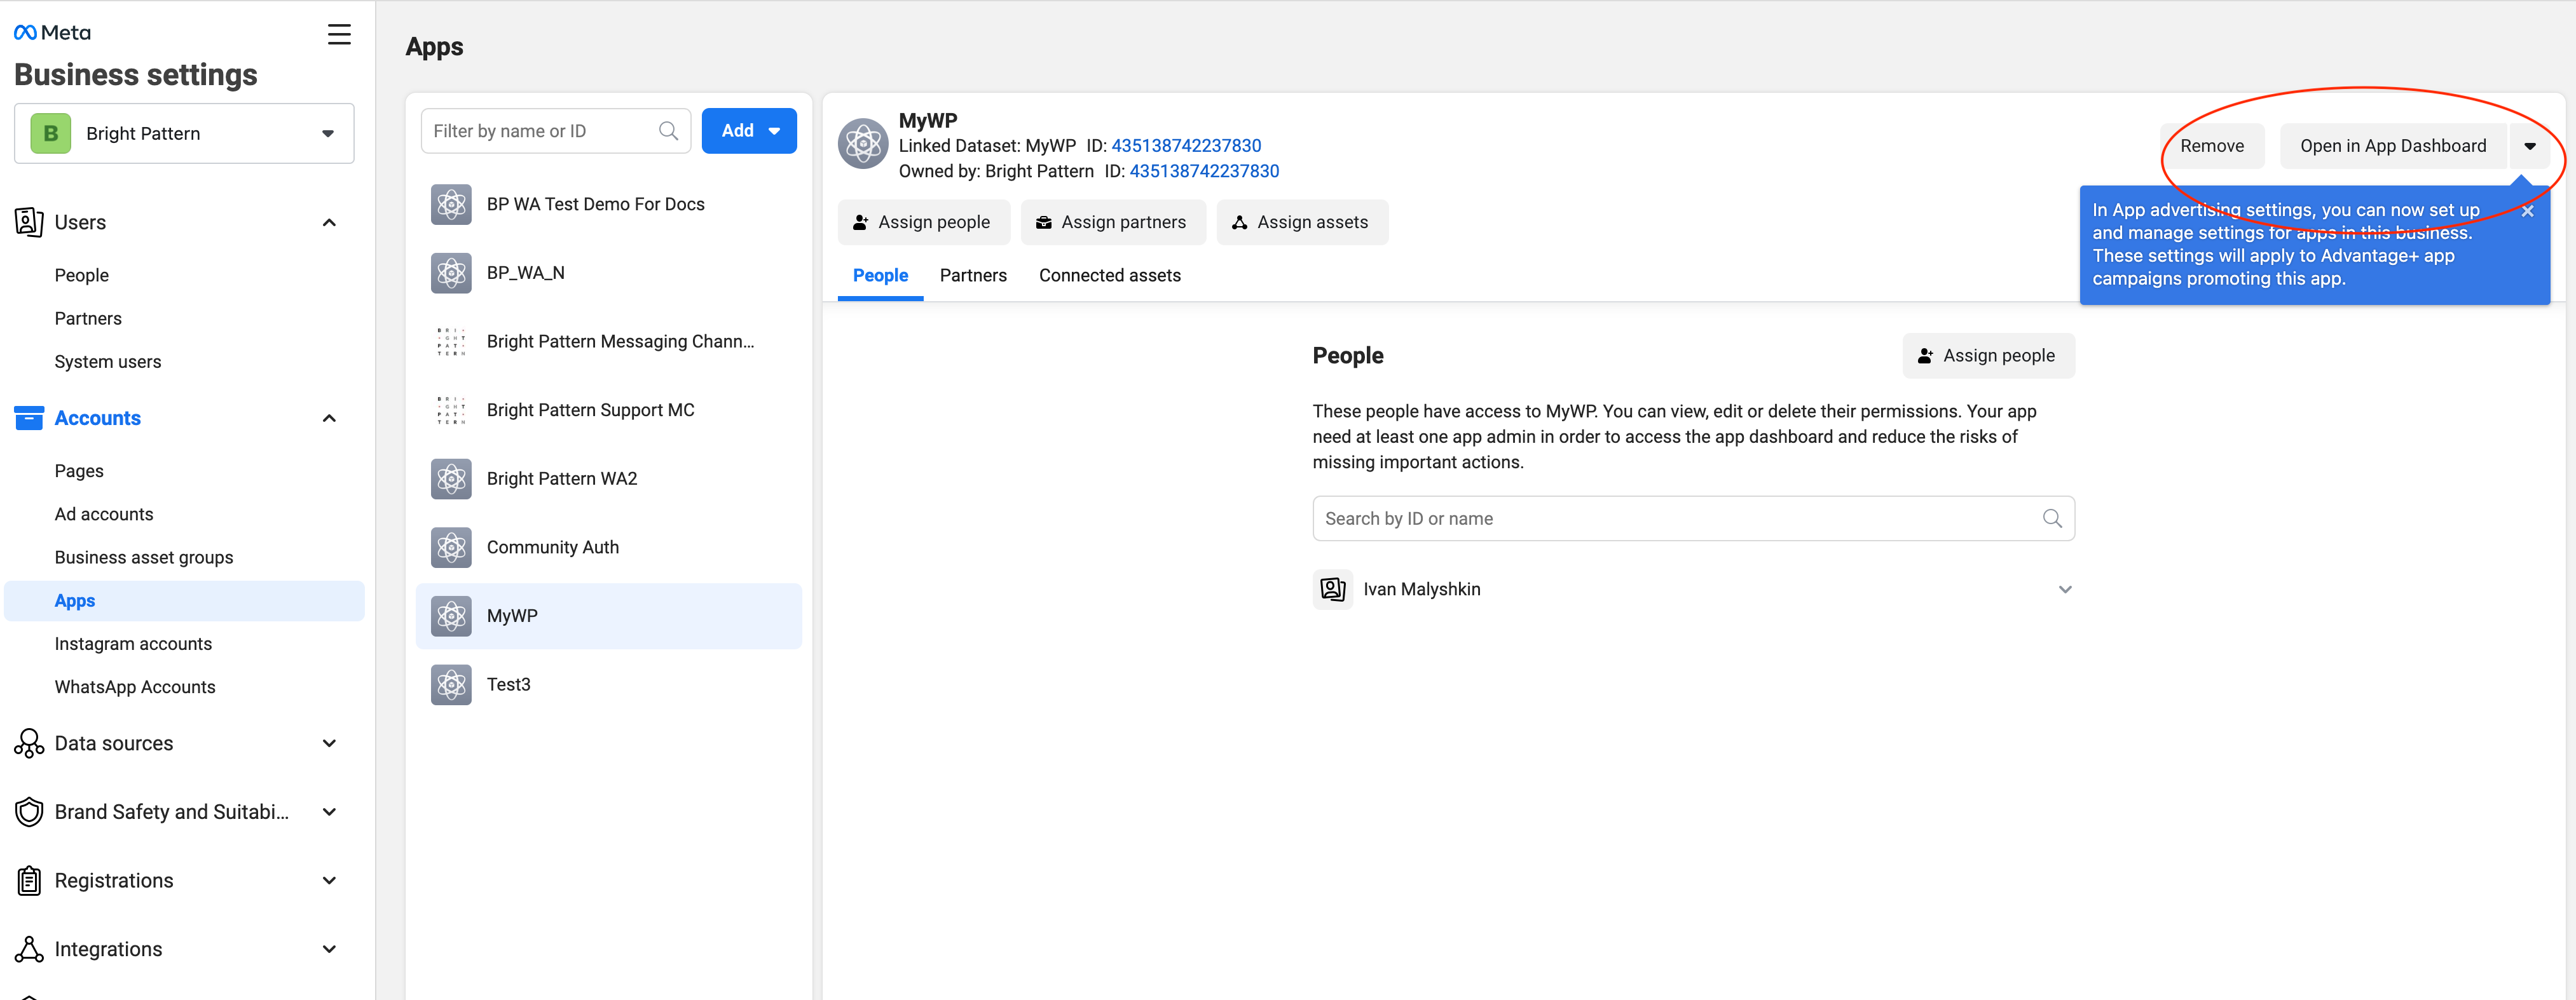Click the Registrations clipboard icon

pyautogui.click(x=29, y=880)
